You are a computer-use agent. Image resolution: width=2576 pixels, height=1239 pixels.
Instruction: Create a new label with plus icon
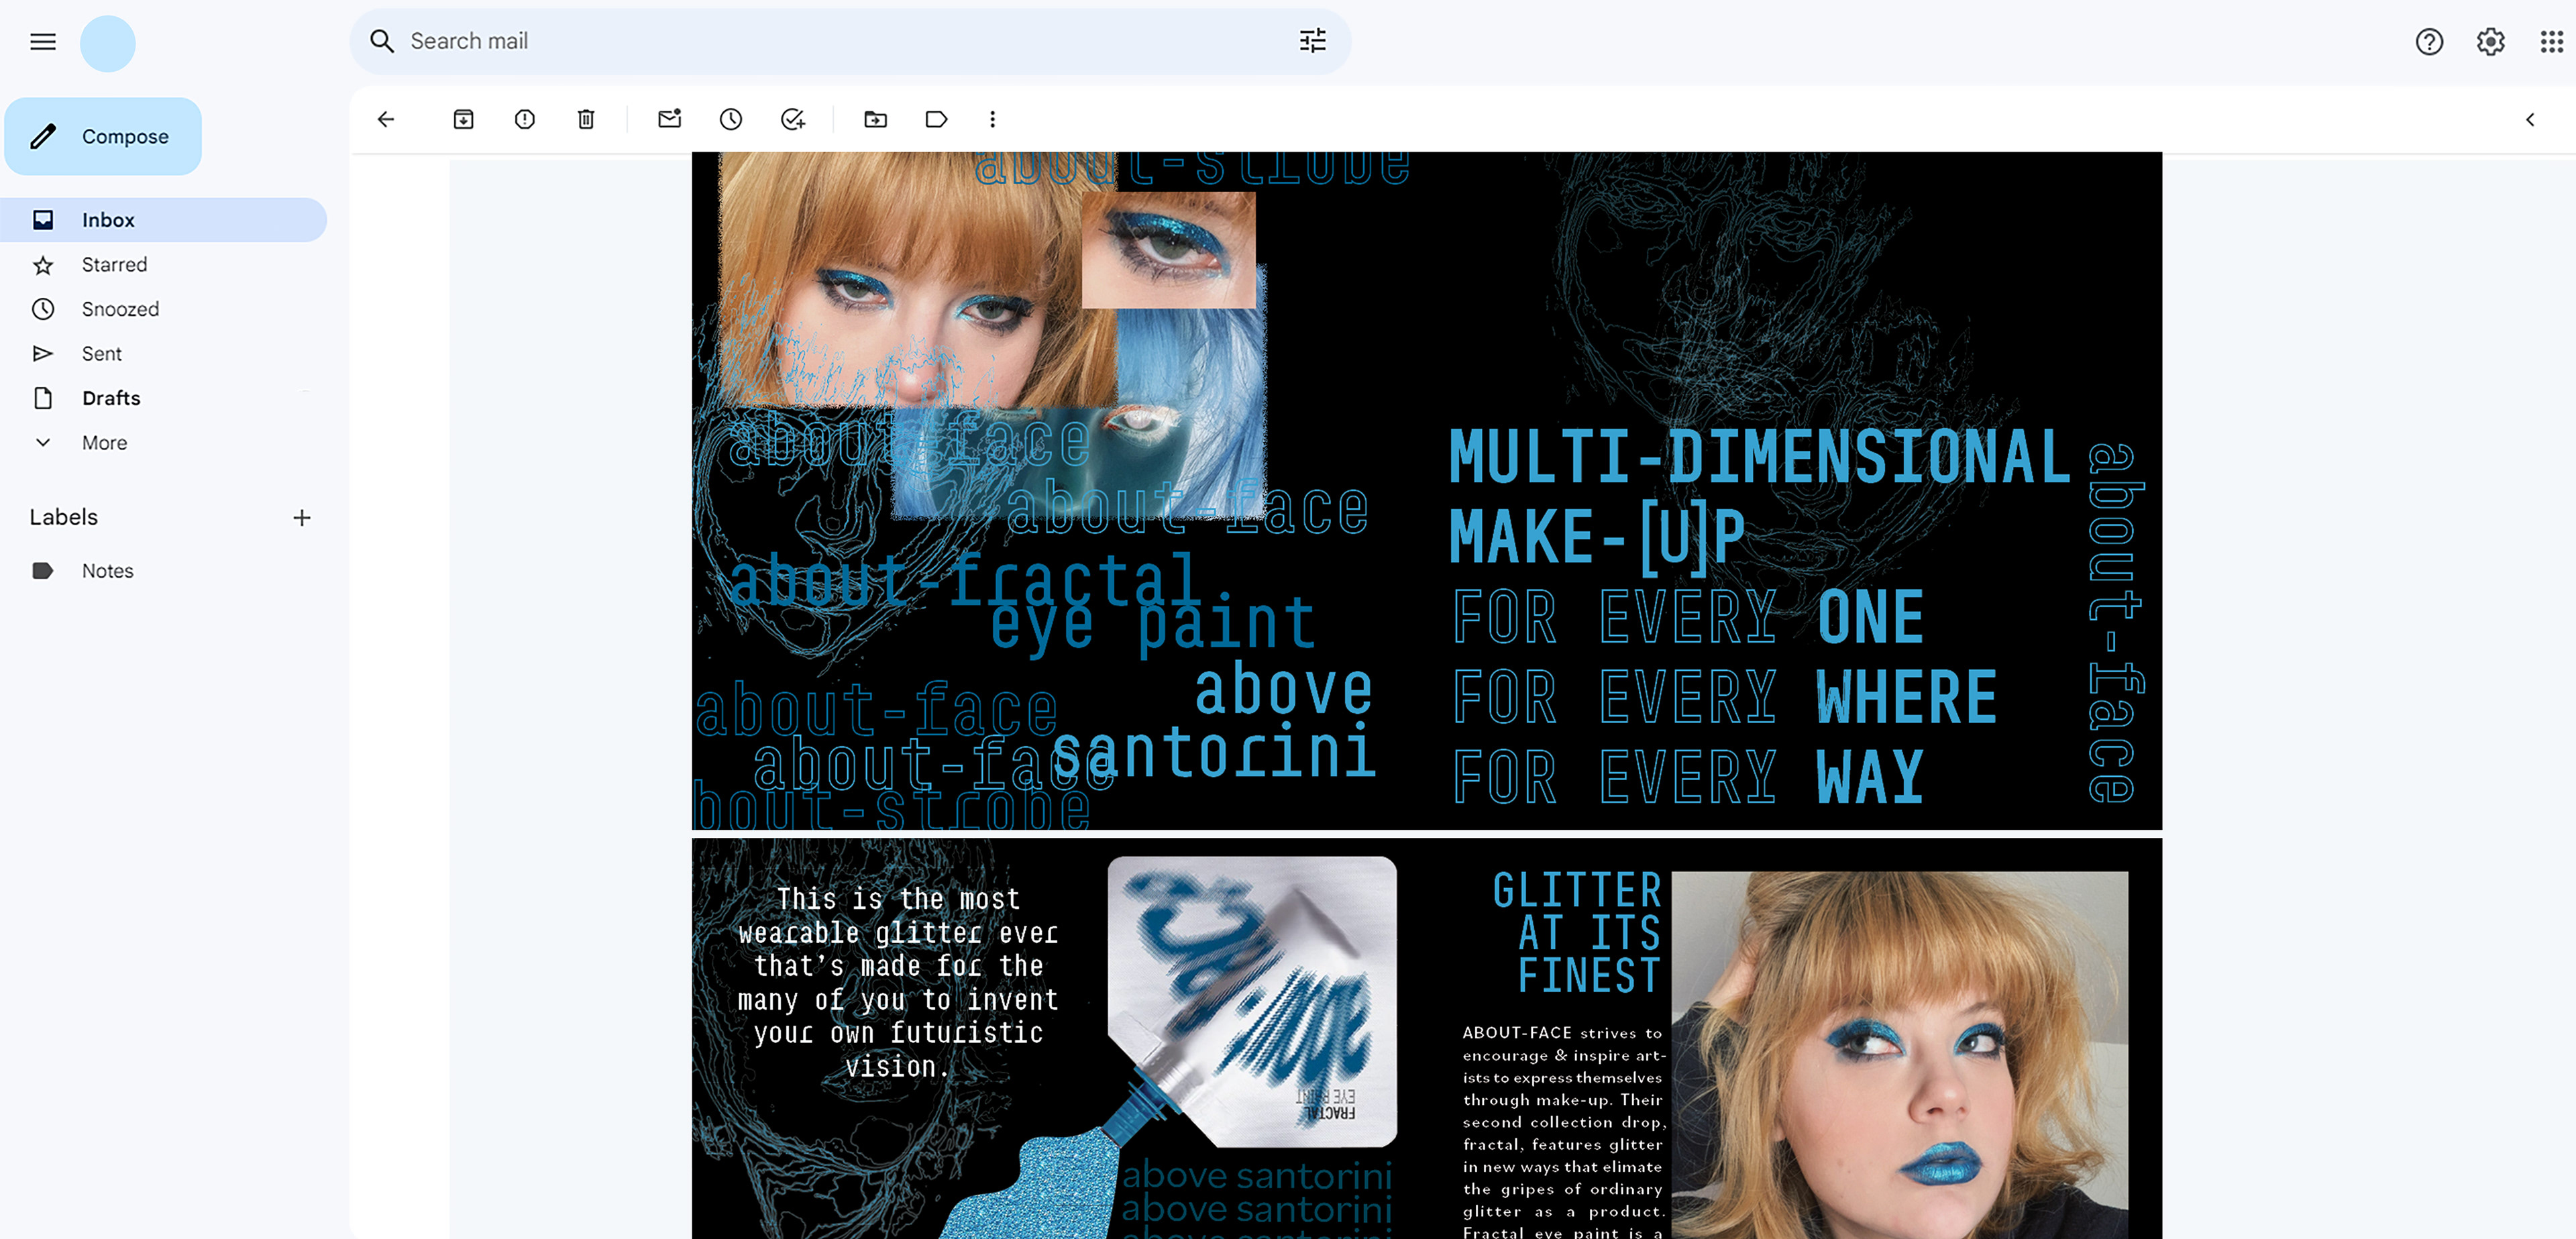pyautogui.click(x=302, y=518)
